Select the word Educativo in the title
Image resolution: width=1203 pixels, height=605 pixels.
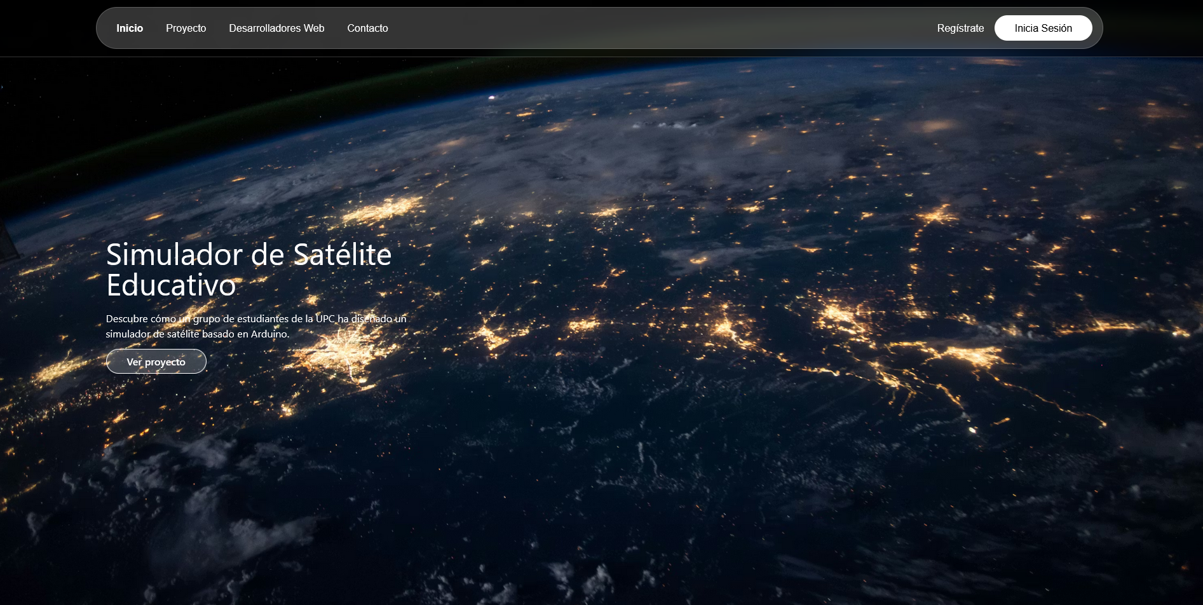point(171,285)
